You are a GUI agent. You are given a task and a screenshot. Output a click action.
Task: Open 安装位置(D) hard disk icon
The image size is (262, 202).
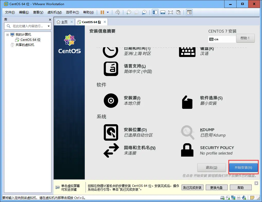coord(111,132)
